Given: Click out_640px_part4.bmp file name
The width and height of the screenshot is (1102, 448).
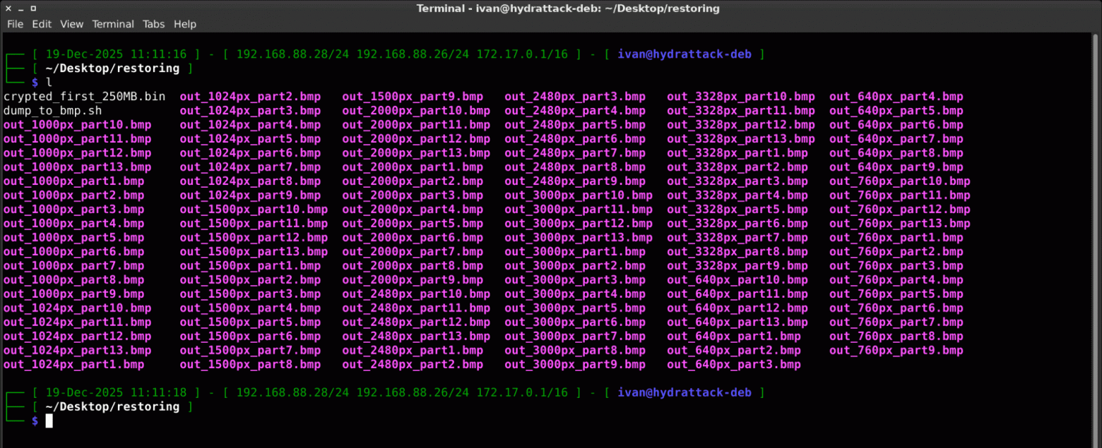Looking at the screenshot, I should pos(896,97).
